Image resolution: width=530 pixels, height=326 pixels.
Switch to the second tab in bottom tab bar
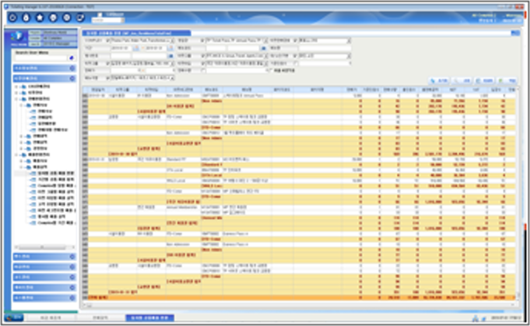[101, 318]
